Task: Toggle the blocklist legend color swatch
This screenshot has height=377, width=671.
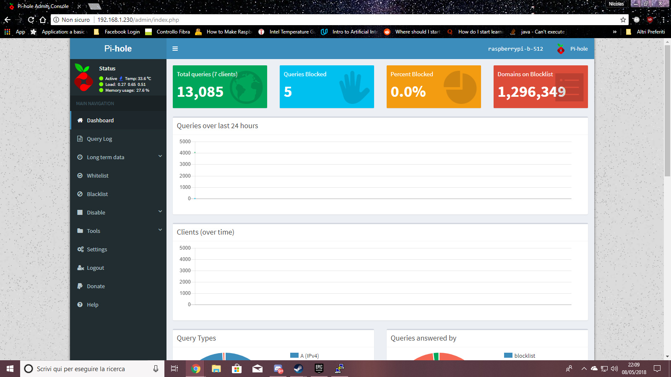Action: click(x=508, y=355)
